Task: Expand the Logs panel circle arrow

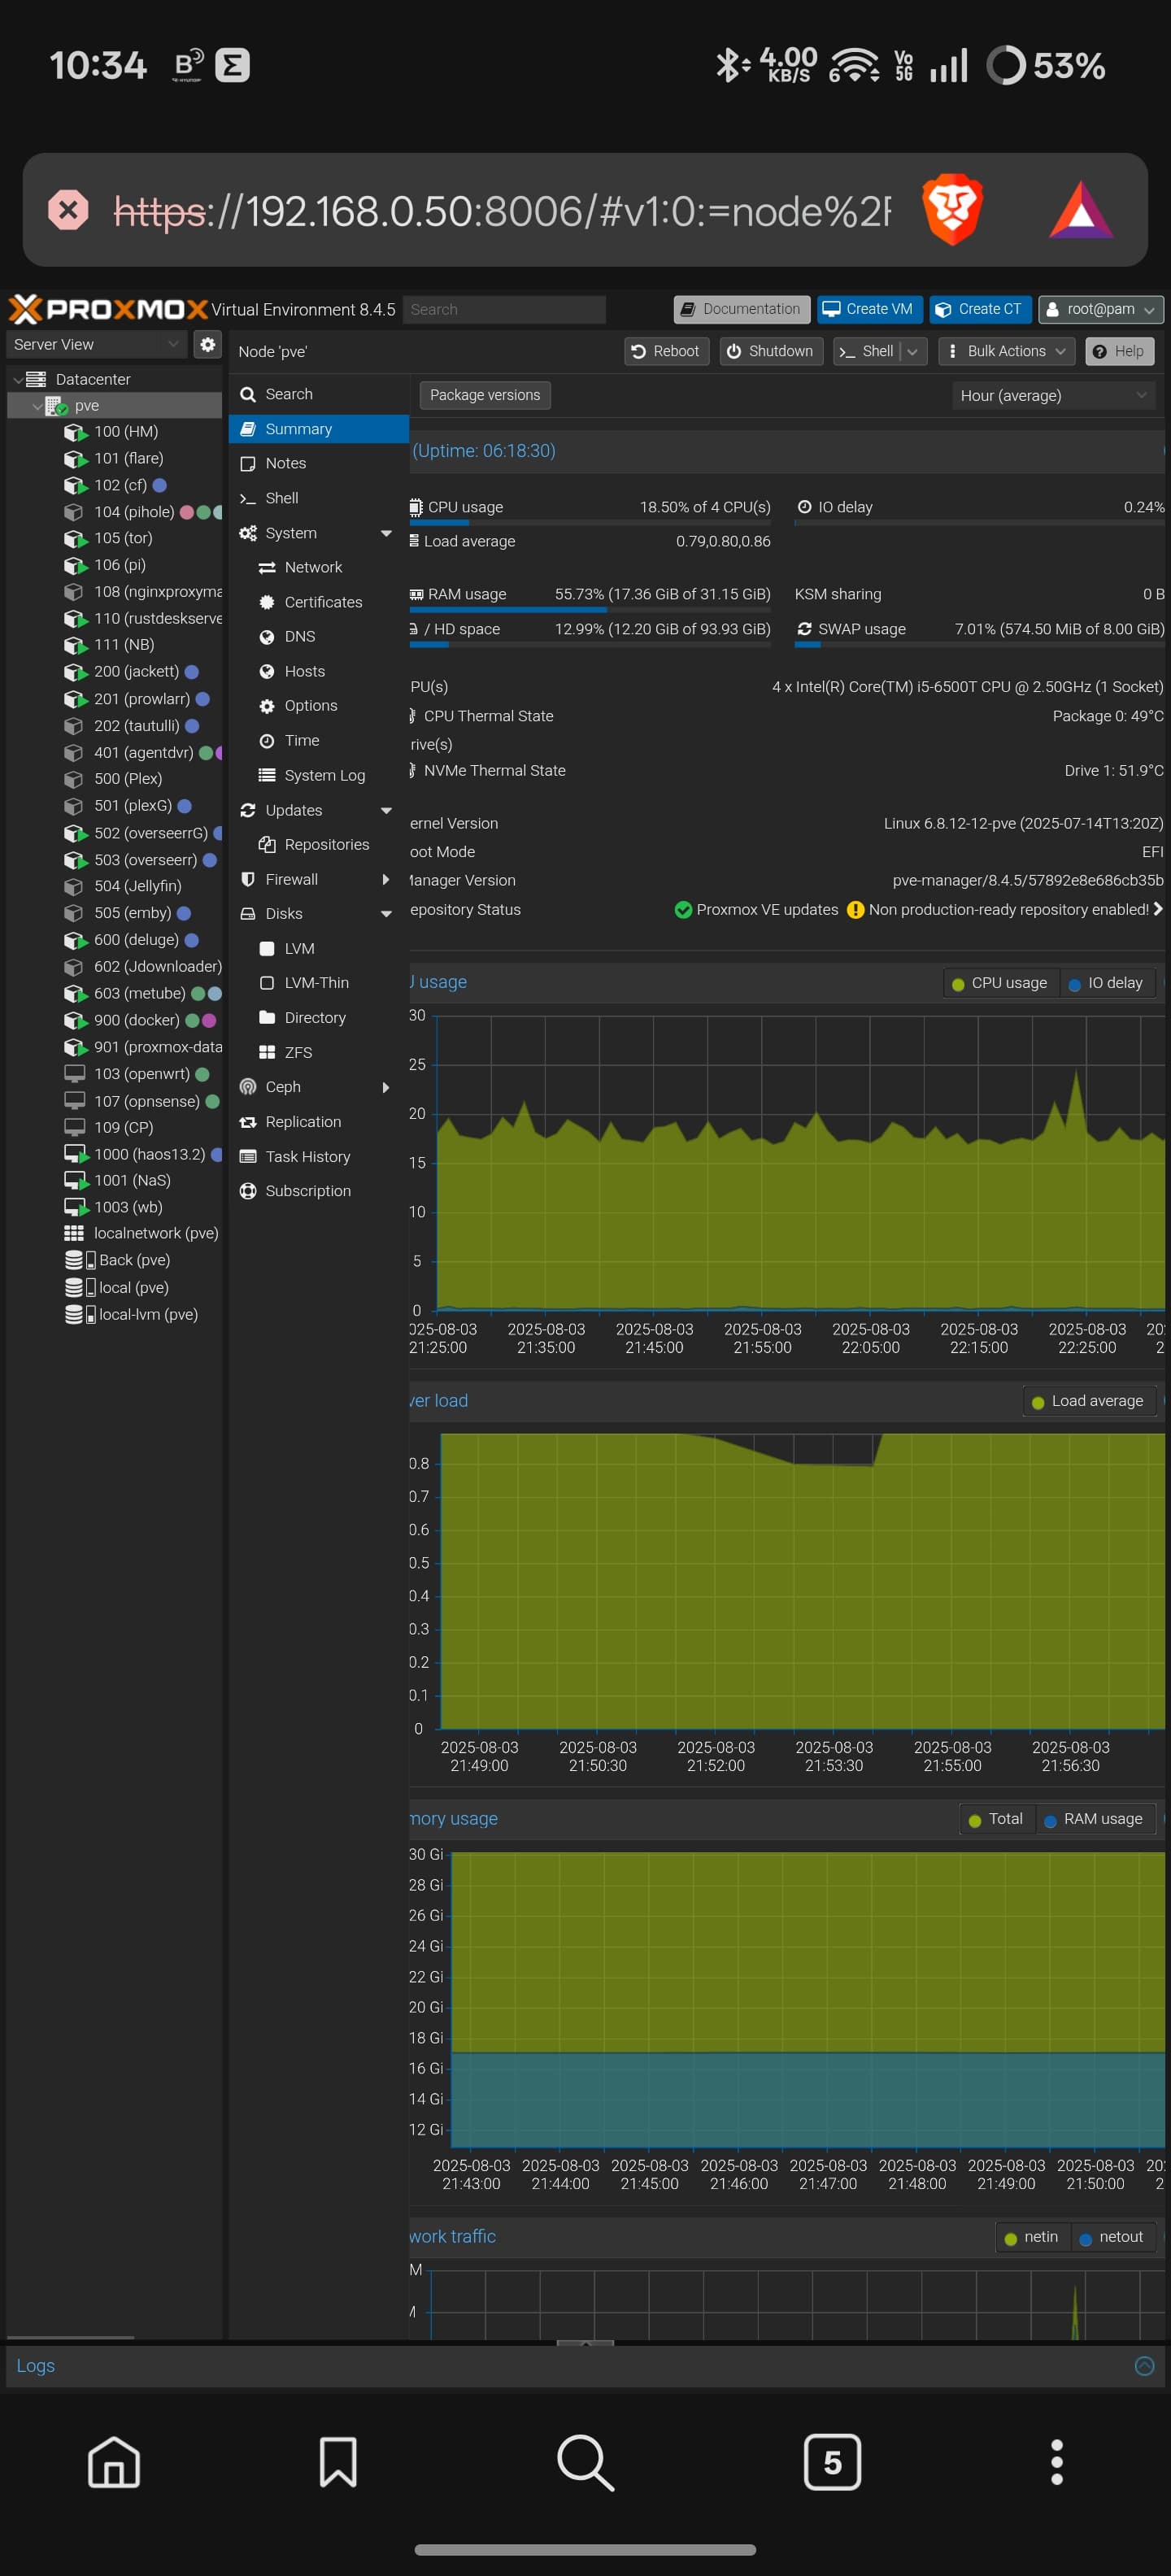Action: [1144, 2365]
